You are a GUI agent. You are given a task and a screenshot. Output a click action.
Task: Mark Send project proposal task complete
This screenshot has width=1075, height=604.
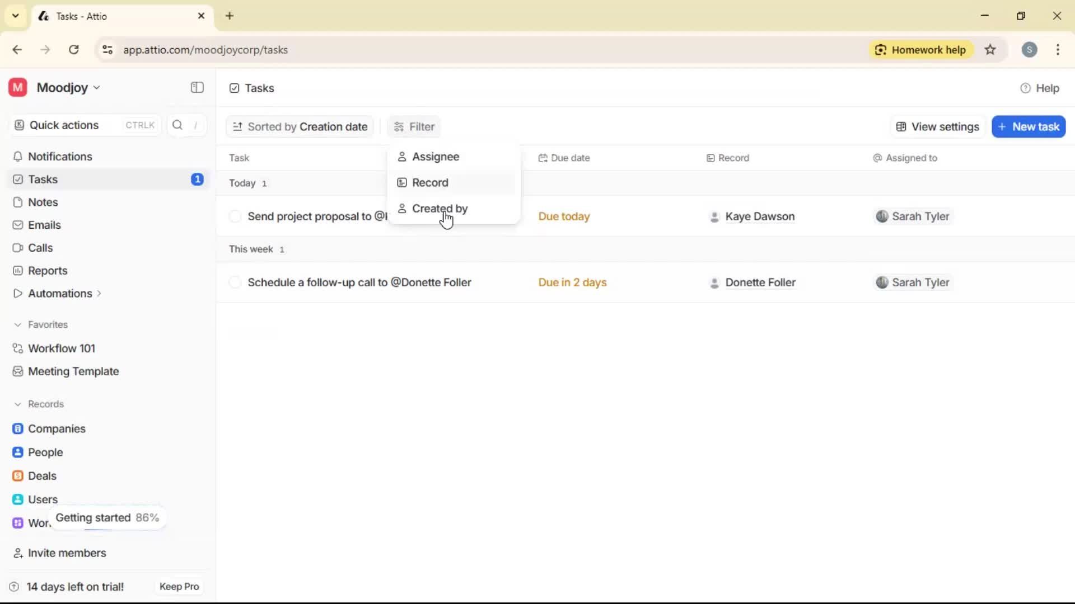[235, 216]
